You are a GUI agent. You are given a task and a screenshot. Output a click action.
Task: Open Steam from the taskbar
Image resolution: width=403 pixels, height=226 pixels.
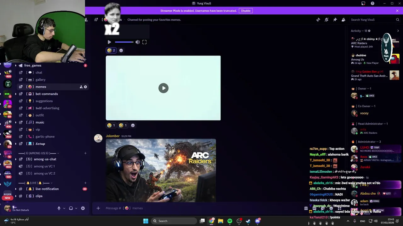pos(248,221)
